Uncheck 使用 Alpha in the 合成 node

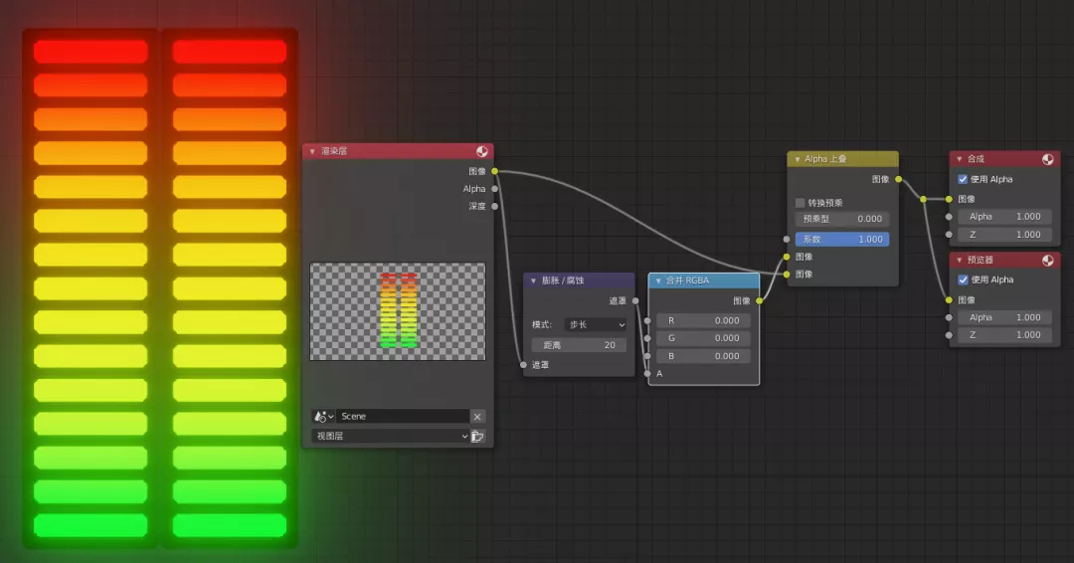tap(963, 179)
